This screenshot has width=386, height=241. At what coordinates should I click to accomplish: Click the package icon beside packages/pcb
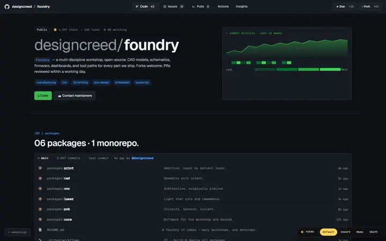point(40,209)
